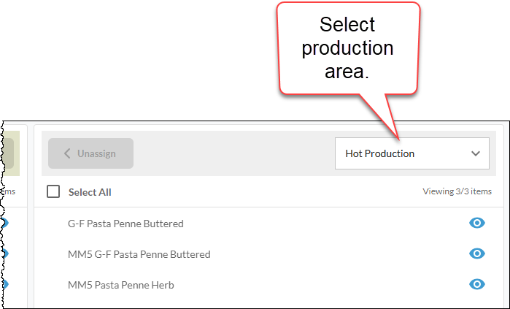Click the Unassign button

pyautogui.click(x=90, y=153)
